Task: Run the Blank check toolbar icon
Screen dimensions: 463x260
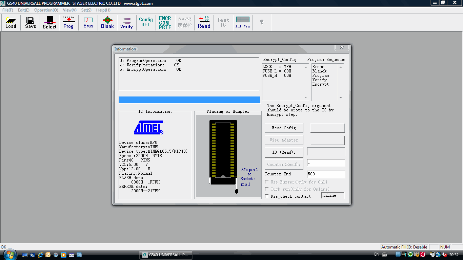Action: point(107,22)
